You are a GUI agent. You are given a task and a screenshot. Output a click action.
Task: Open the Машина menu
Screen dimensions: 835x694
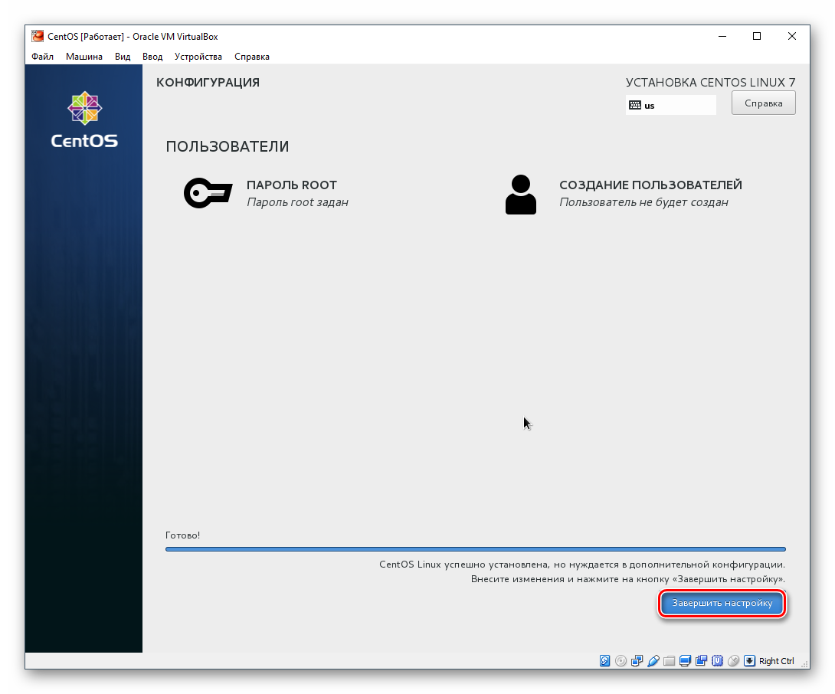point(84,56)
